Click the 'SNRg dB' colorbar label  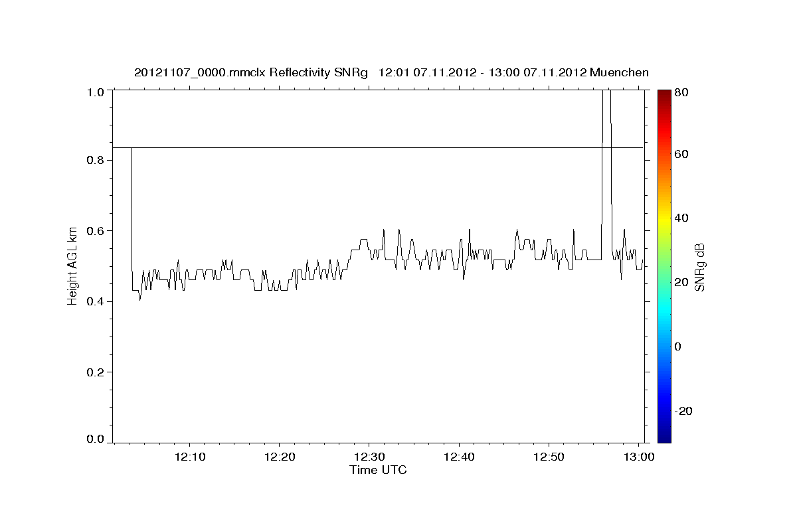coord(699,267)
